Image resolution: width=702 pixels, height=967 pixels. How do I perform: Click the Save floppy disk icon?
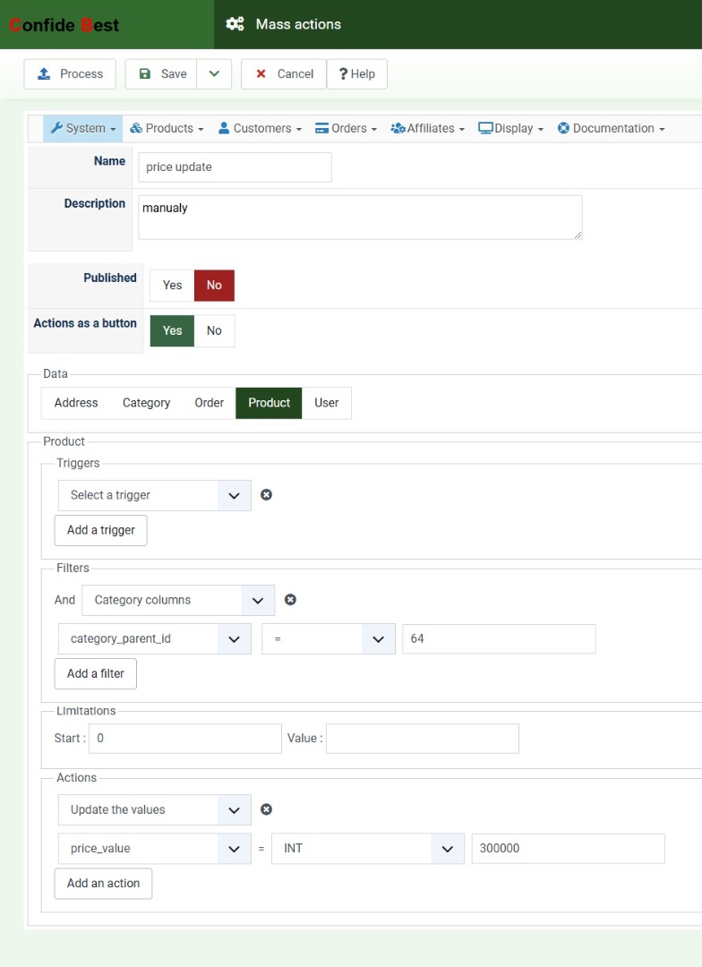pos(145,74)
